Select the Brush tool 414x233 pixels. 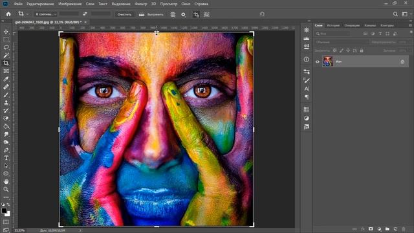6,95
